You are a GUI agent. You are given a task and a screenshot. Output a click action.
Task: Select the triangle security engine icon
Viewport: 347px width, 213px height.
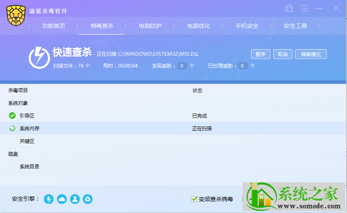pyautogui.click(x=88, y=199)
